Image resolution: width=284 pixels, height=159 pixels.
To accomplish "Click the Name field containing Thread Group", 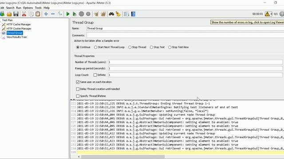I will pyautogui.click(x=185, y=28).
